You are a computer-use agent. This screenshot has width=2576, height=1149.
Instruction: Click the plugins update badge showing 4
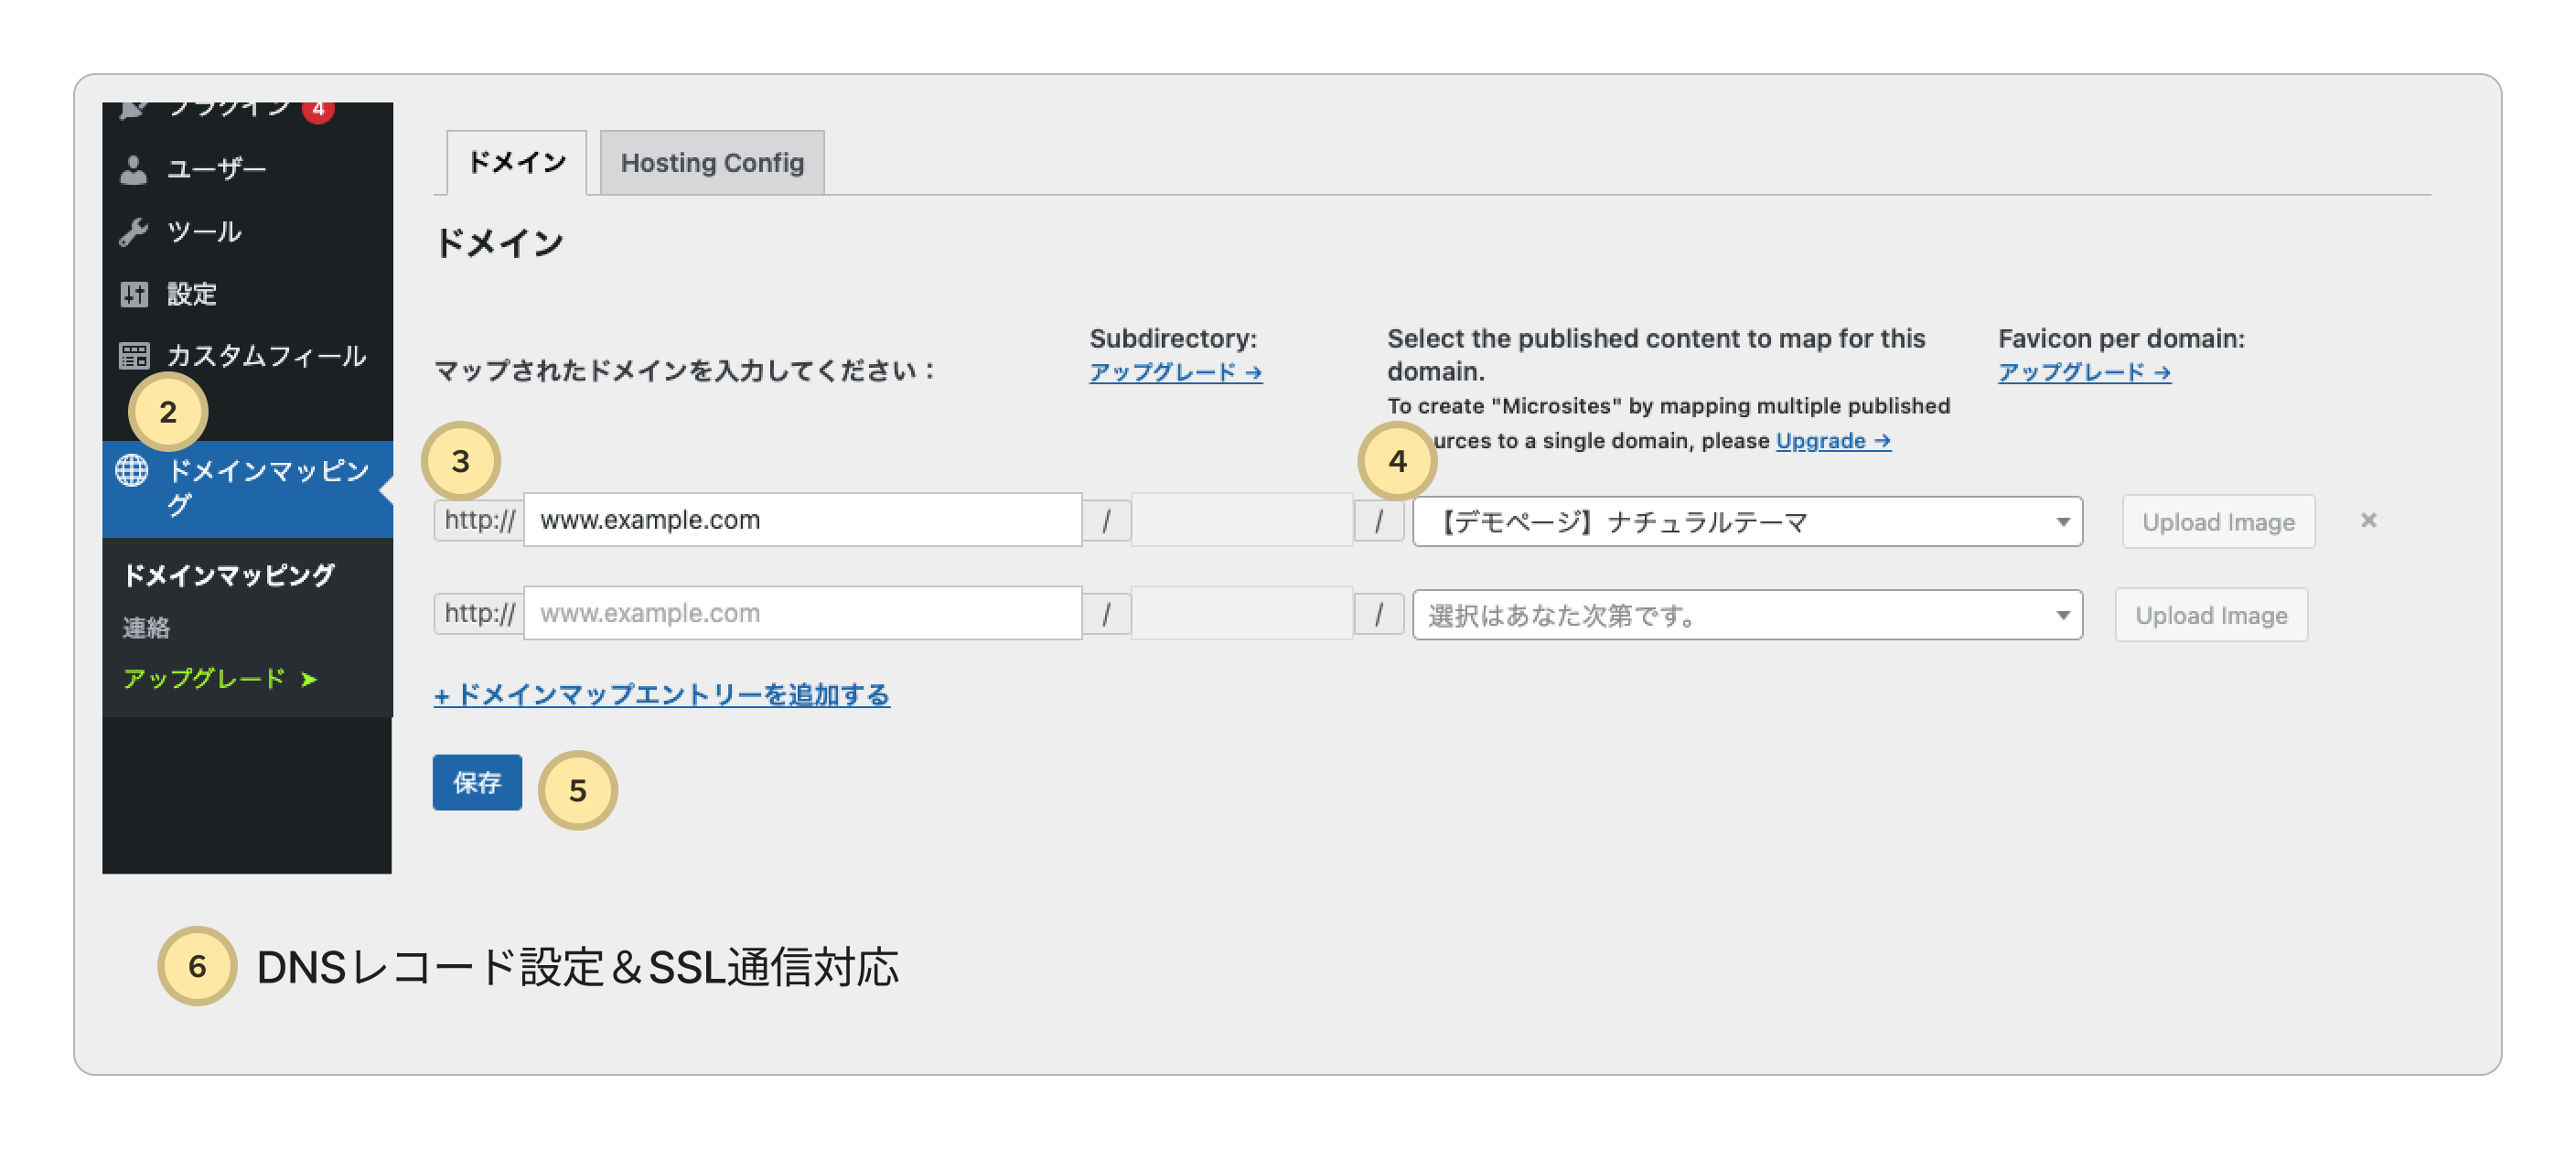point(318,110)
